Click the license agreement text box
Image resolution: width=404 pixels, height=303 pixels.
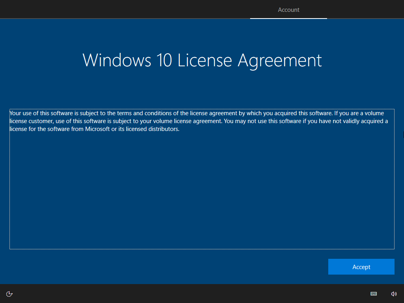(x=202, y=179)
